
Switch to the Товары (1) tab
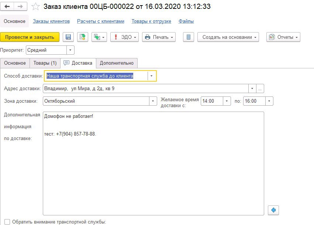tap(45, 63)
